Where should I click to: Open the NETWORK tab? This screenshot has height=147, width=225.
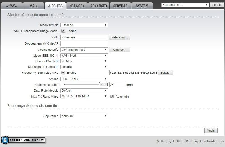77,6
